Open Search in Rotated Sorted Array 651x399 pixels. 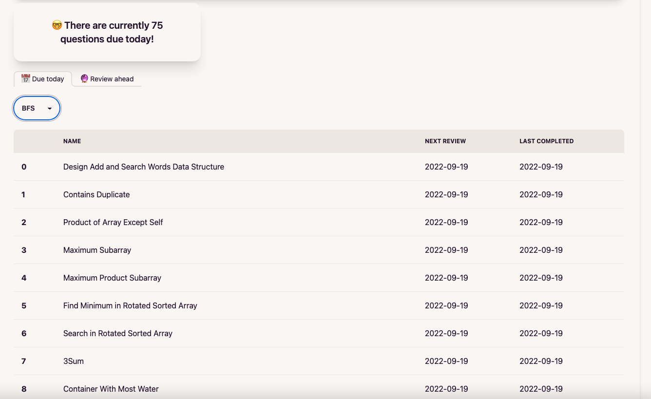pos(118,333)
